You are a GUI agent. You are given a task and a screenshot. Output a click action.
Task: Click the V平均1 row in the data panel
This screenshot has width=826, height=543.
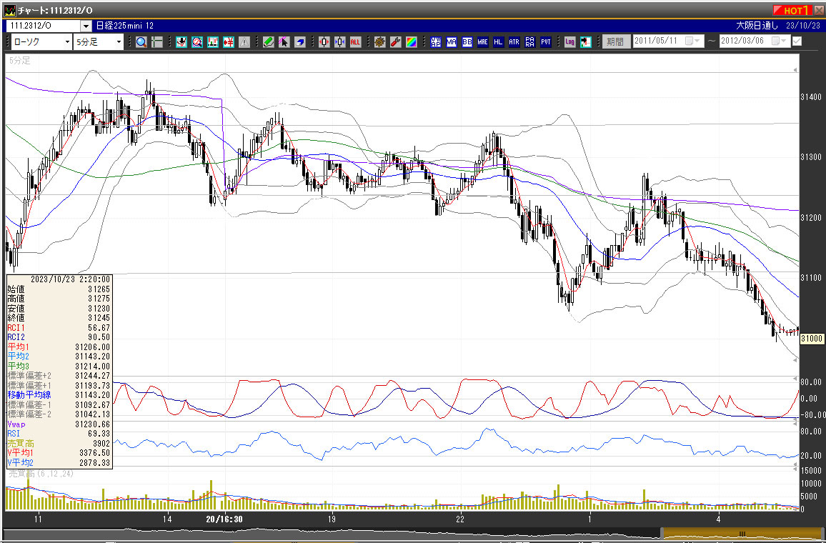(59, 453)
